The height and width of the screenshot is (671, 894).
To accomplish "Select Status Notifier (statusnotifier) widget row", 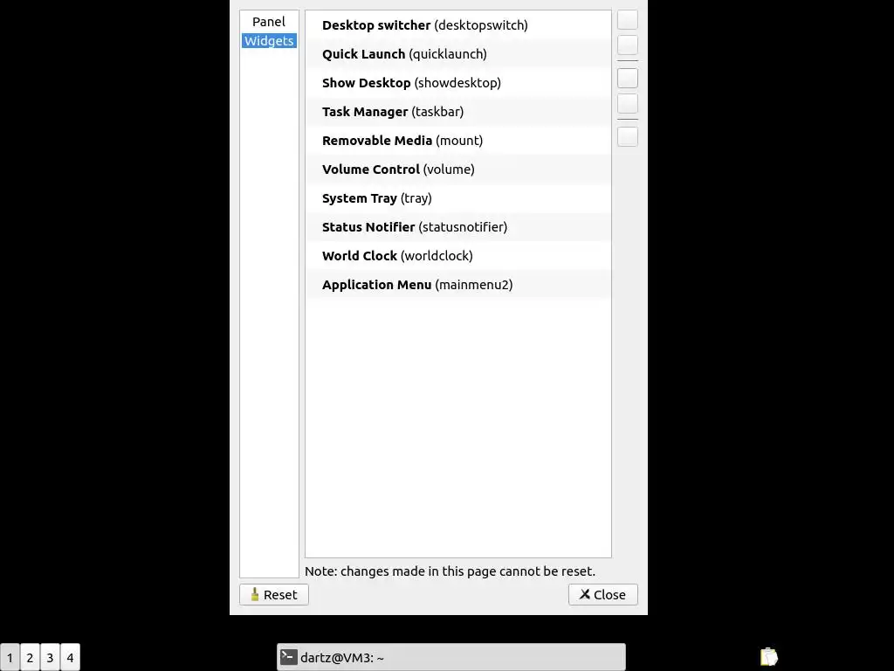I will 457,227.
